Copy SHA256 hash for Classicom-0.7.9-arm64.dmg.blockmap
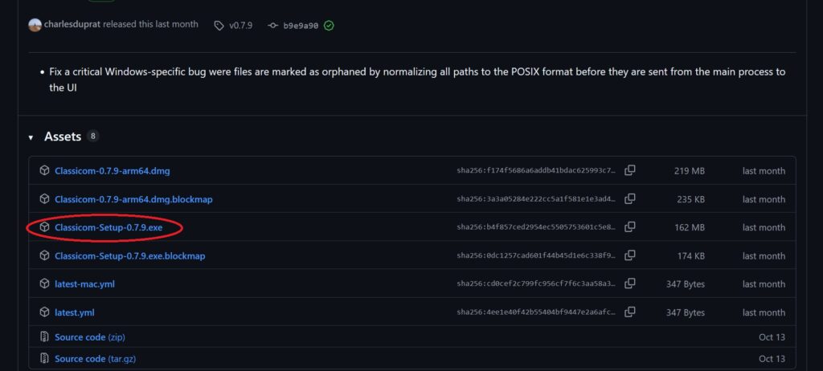 click(x=630, y=198)
